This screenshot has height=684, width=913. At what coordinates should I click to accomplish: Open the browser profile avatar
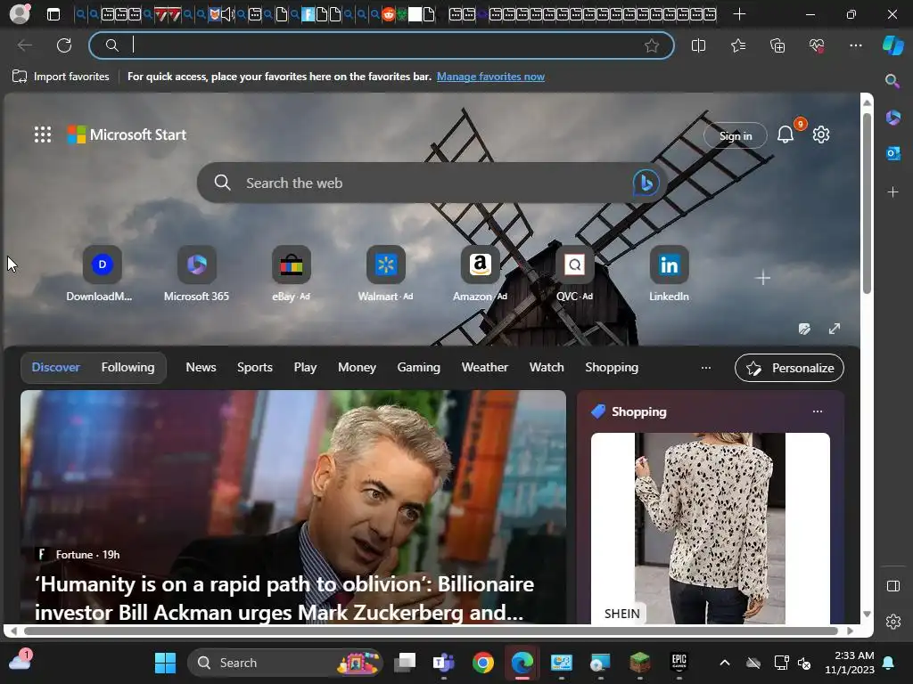(x=20, y=13)
